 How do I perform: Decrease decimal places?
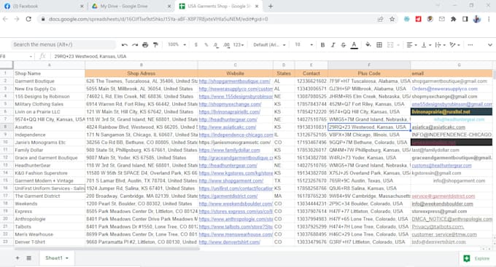click(x=216, y=45)
